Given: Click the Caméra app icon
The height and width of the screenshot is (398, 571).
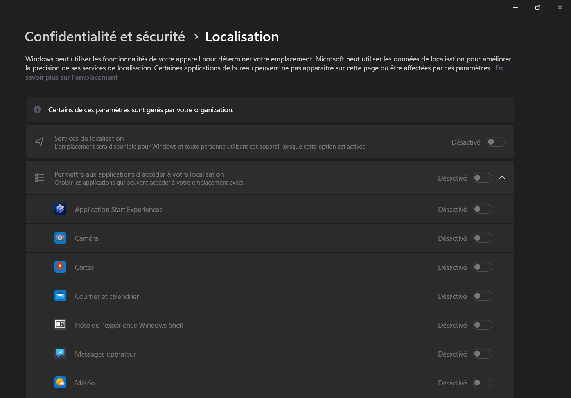Looking at the screenshot, I should click(x=60, y=238).
